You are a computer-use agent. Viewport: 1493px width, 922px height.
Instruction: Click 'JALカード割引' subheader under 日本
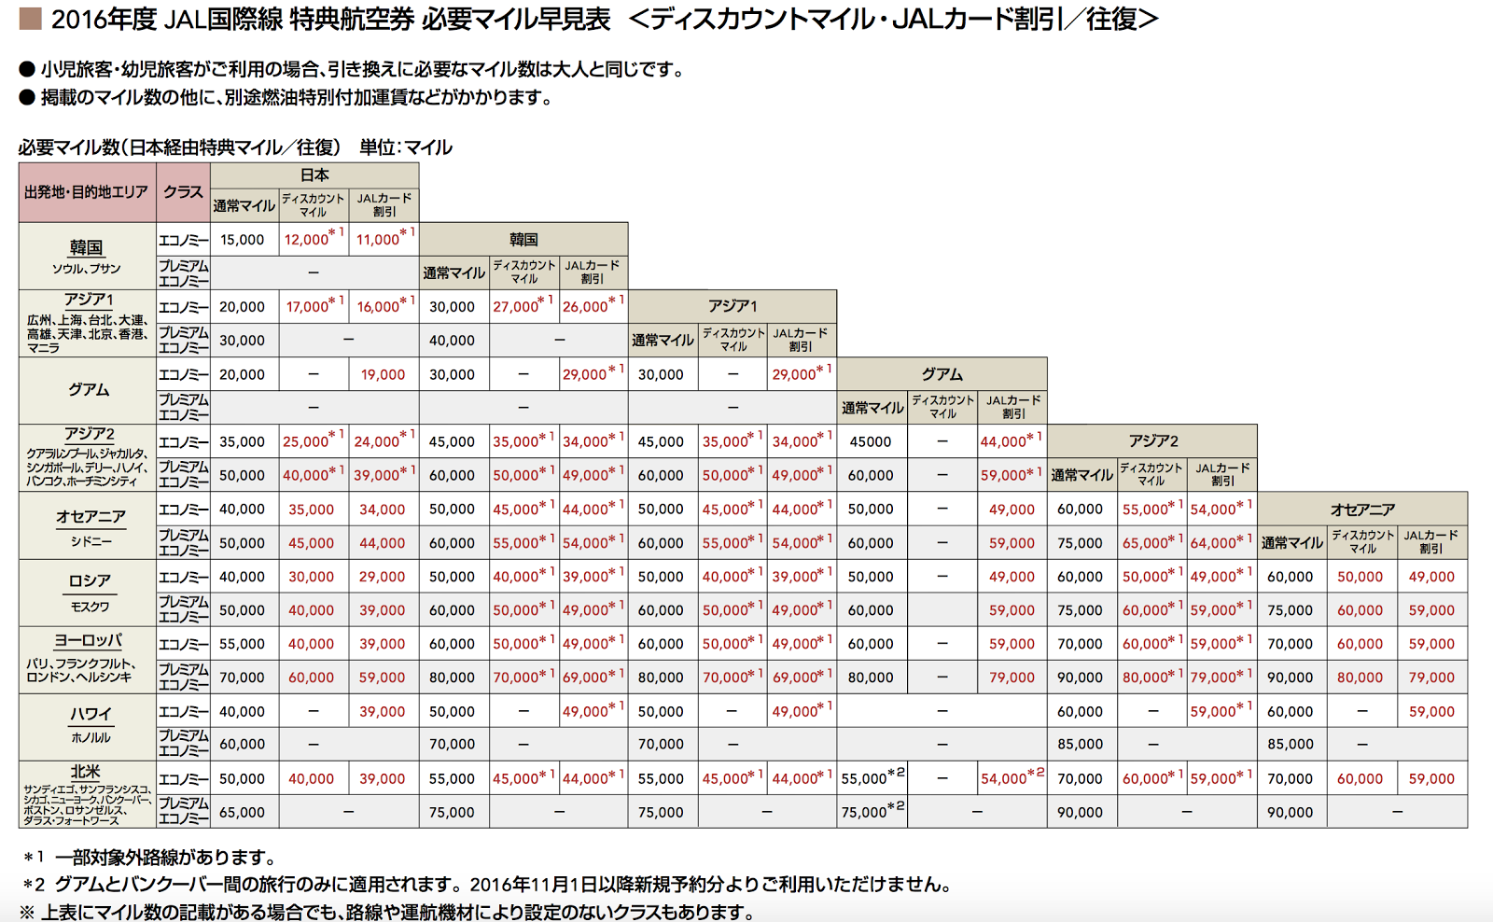coord(384,205)
